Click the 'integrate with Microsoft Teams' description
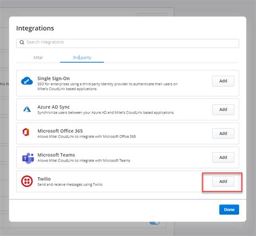 [x=84, y=160]
